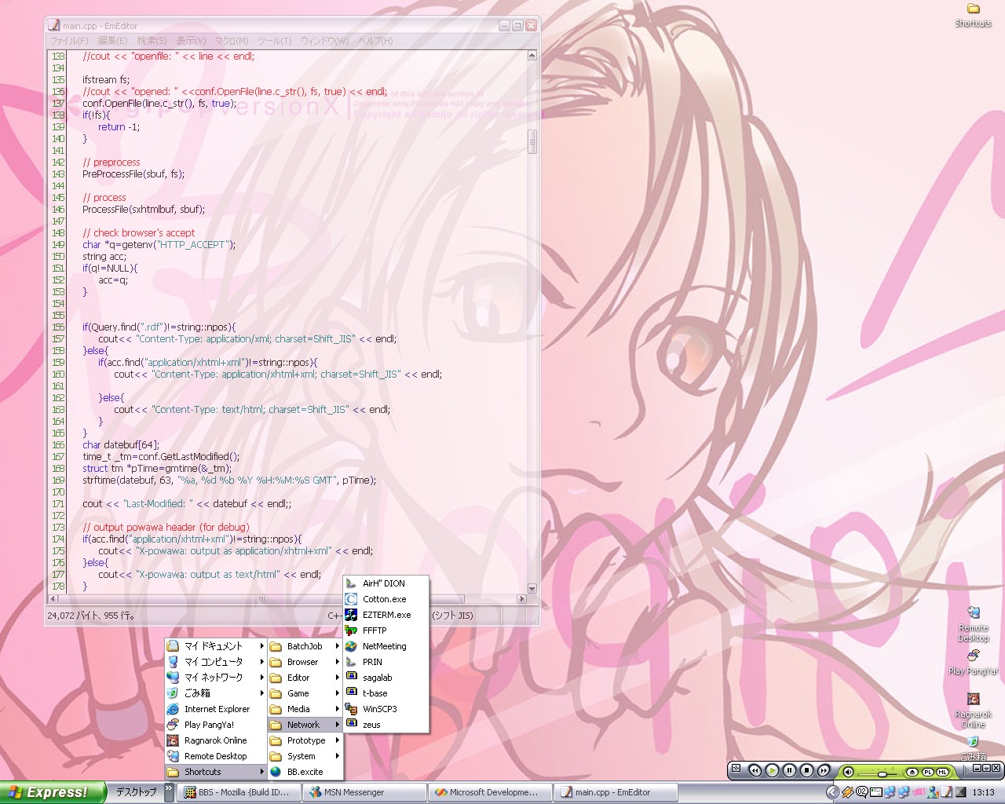1005x804 pixels.
Task: Toggle the player's PL playlist button
Action: pyautogui.click(x=927, y=772)
